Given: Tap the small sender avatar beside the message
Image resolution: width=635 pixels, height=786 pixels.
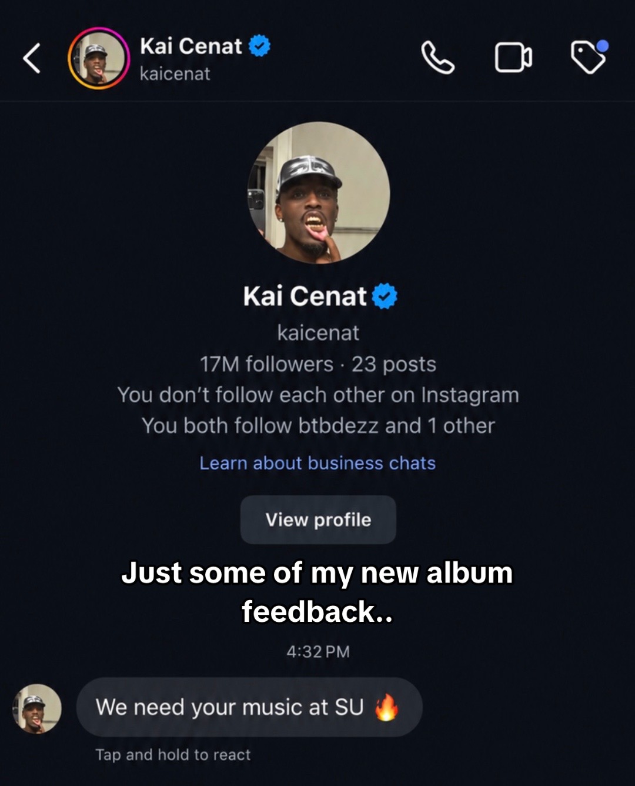Looking at the screenshot, I should [37, 708].
